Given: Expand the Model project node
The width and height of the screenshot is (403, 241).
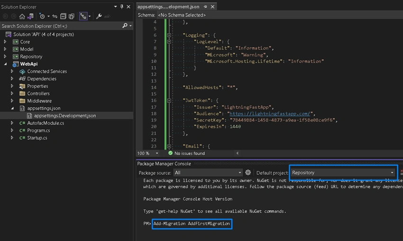Looking at the screenshot, I should (x=5, y=49).
